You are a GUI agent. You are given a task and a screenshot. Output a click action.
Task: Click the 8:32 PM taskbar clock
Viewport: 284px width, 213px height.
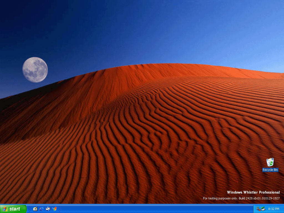click(274, 209)
